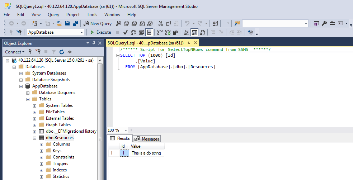Image resolution: width=353 pixels, height=180 pixels.
Task: Open the Properties window wrench icon
Action: 324,23
